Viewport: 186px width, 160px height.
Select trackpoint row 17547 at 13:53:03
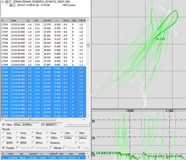tap(43, 68)
